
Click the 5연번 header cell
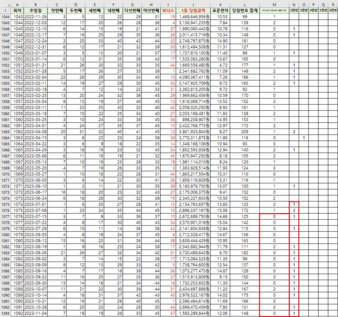pyautogui.click(x=323, y=10)
